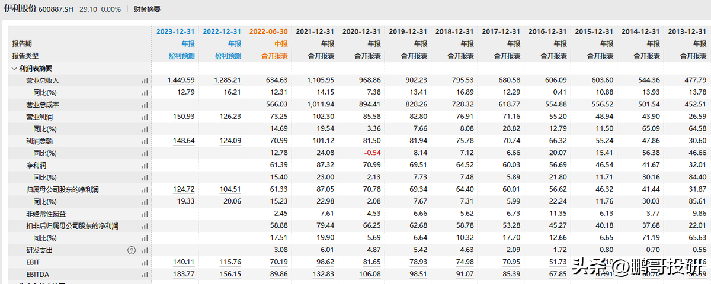Open chart icon for 同比 row under 归属母公司股东的净利润

coord(144,202)
